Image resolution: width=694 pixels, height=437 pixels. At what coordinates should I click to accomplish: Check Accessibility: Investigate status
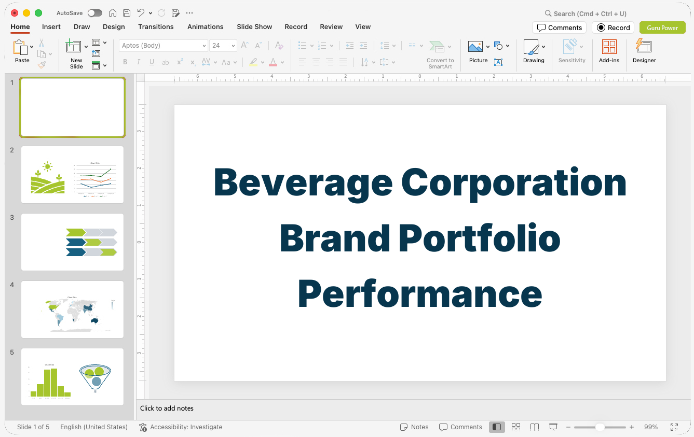click(181, 427)
